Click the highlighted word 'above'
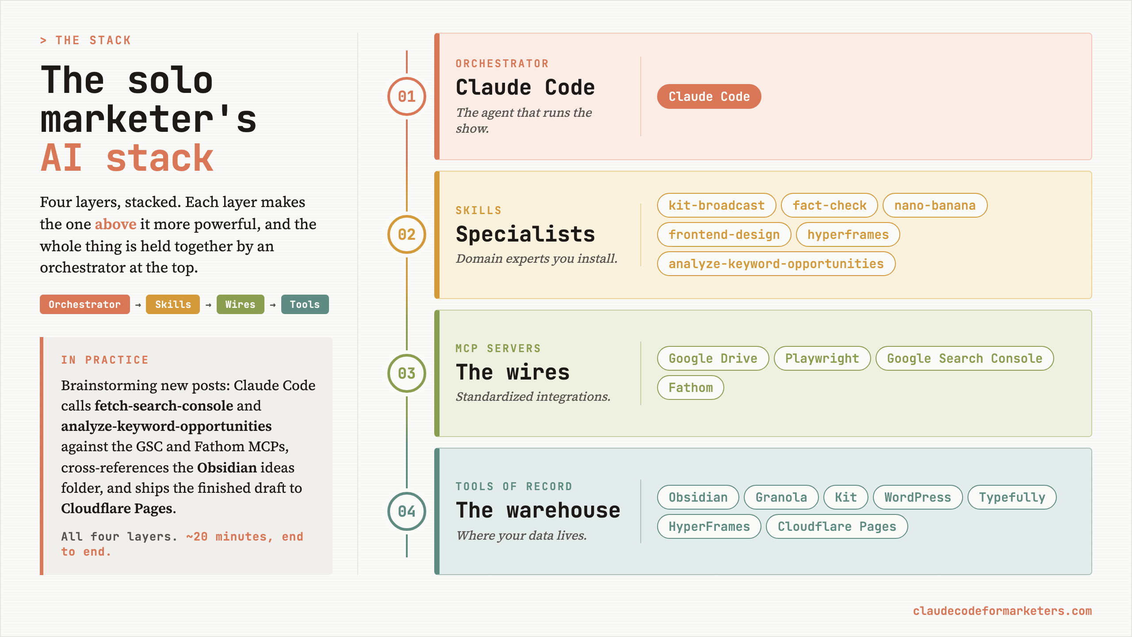 pos(115,224)
